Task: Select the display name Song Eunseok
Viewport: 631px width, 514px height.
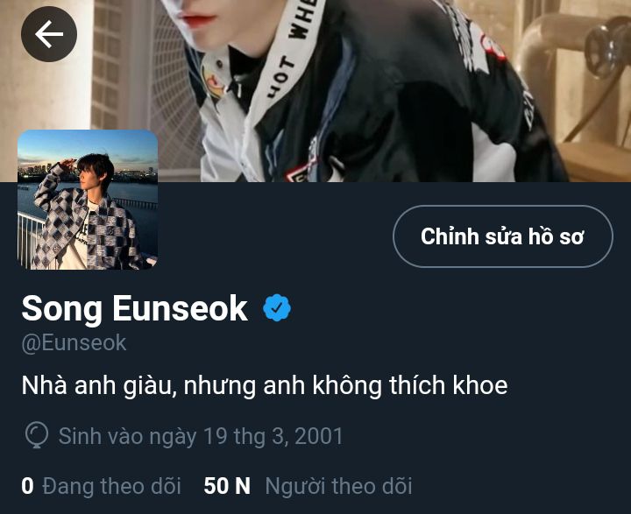Action: coord(134,309)
